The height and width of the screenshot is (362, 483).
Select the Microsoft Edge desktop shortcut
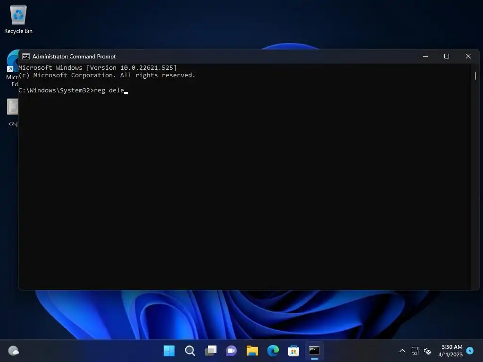(x=12, y=68)
